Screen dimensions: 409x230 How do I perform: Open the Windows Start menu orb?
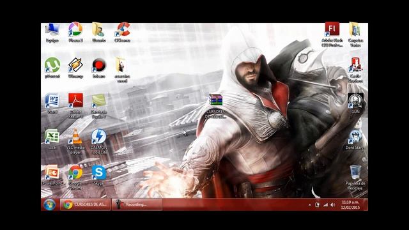point(50,204)
